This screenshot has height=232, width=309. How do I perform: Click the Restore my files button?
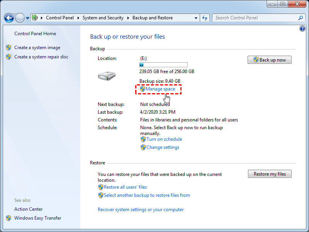point(270,174)
